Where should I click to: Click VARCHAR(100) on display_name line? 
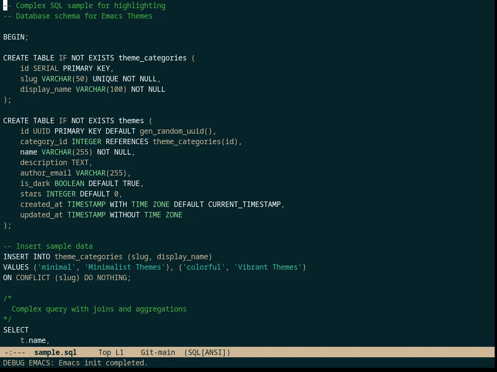click(x=101, y=89)
